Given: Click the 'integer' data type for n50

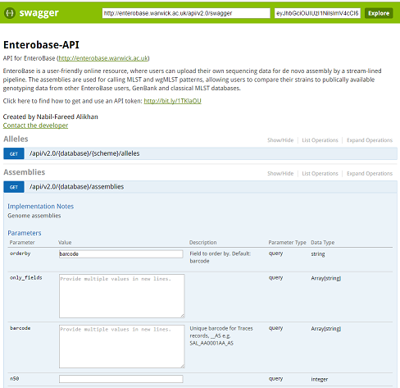Looking at the screenshot, I should [x=320, y=379].
